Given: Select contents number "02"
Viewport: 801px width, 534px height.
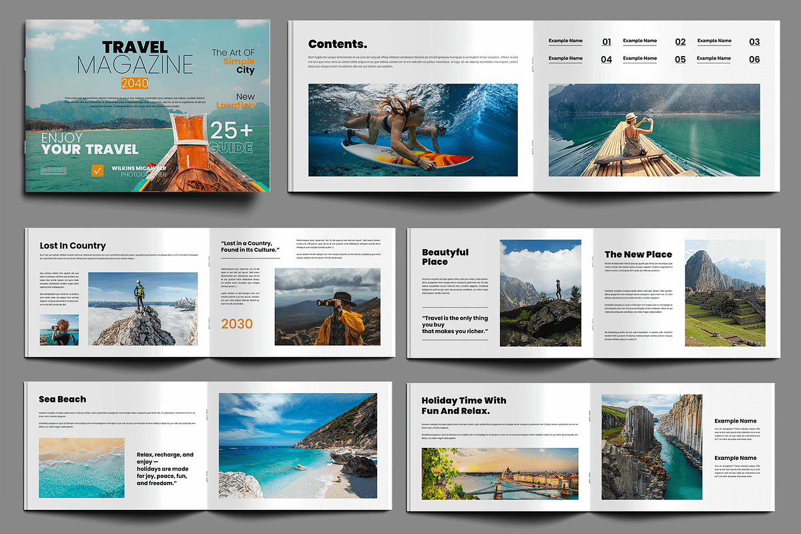Looking at the screenshot, I should pyautogui.click(x=680, y=42).
